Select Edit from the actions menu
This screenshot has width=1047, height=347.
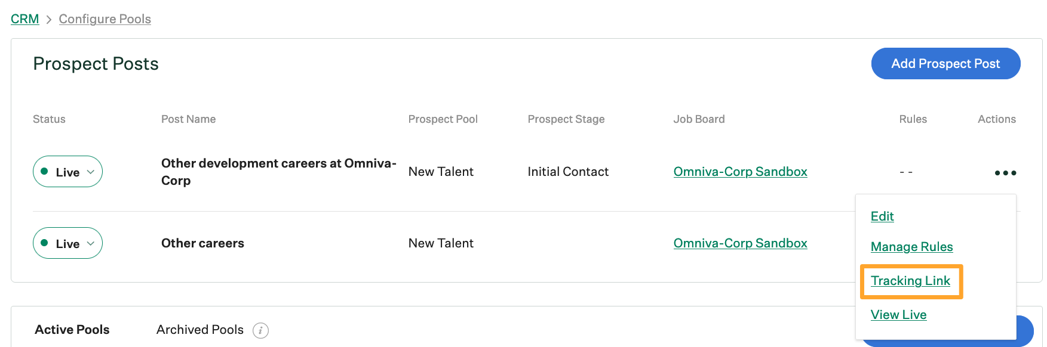pyautogui.click(x=882, y=216)
